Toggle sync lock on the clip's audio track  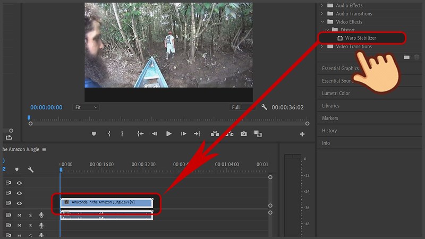(x=8, y=215)
